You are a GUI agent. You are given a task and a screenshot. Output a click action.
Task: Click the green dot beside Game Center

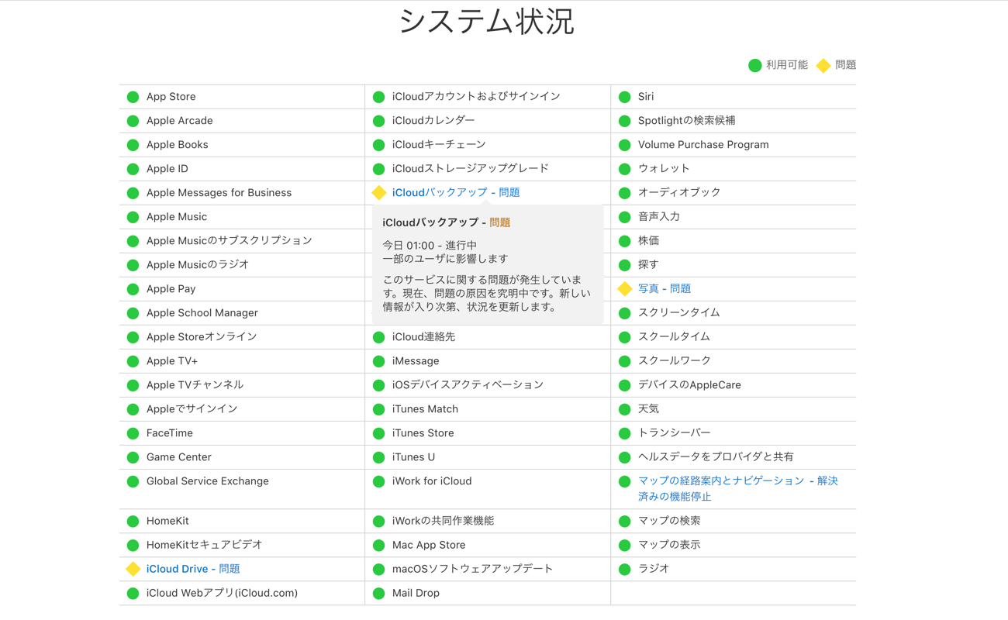coord(133,457)
